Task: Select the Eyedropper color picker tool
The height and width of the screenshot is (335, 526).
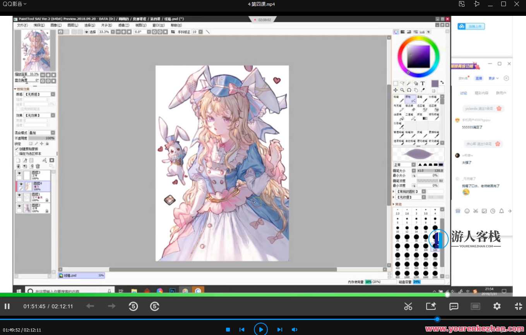Action: pos(423,90)
